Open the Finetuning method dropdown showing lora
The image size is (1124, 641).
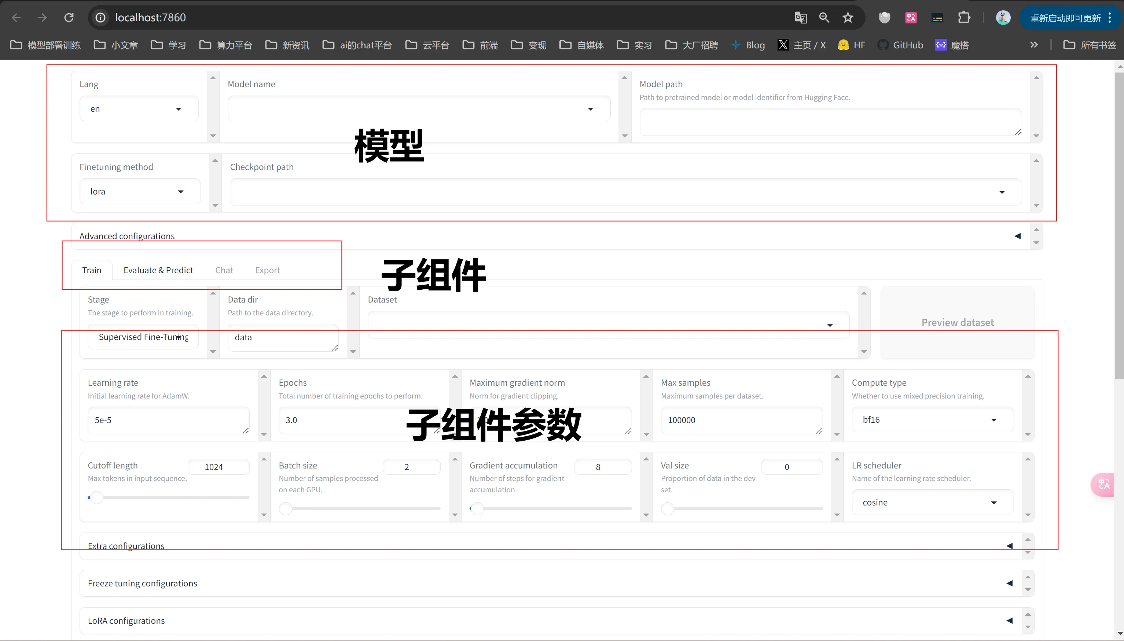click(x=140, y=192)
